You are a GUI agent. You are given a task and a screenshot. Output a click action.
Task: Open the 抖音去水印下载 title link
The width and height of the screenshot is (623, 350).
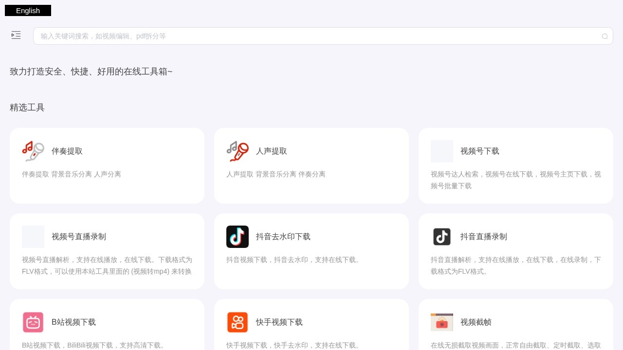[283, 237]
